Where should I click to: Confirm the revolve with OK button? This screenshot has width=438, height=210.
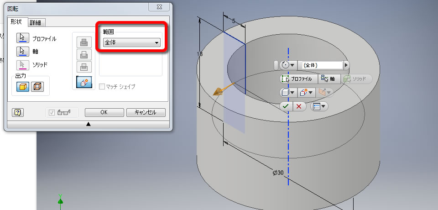[x=104, y=112]
